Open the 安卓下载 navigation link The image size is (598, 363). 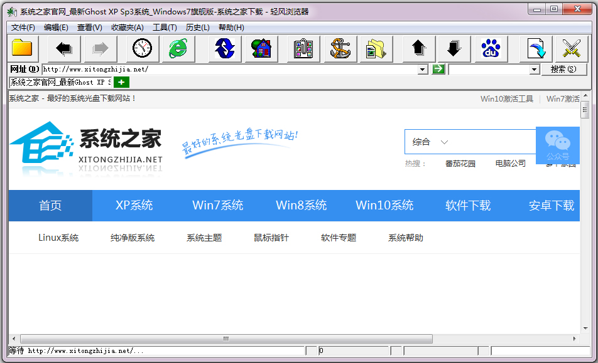tap(552, 206)
